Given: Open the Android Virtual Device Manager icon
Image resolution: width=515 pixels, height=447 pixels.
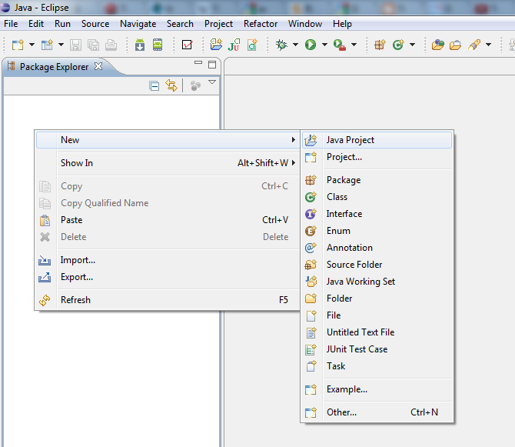Looking at the screenshot, I should click(x=158, y=45).
